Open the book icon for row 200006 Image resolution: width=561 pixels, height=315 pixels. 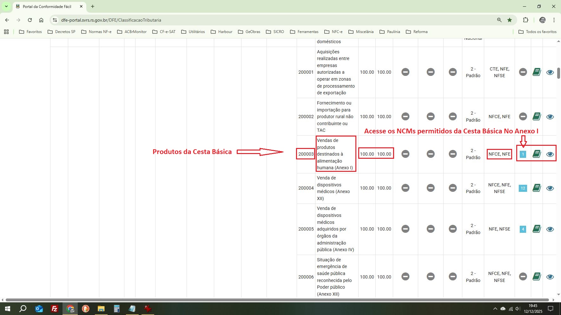pyautogui.click(x=537, y=277)
